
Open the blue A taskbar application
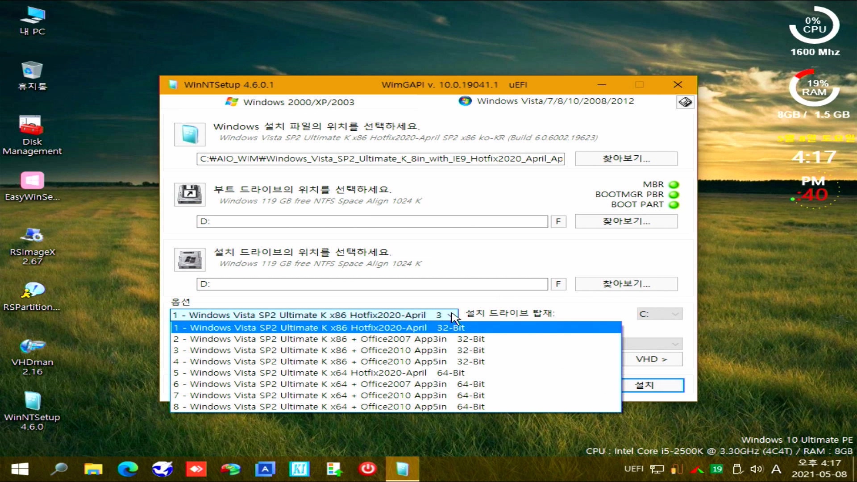click(265, 469)
